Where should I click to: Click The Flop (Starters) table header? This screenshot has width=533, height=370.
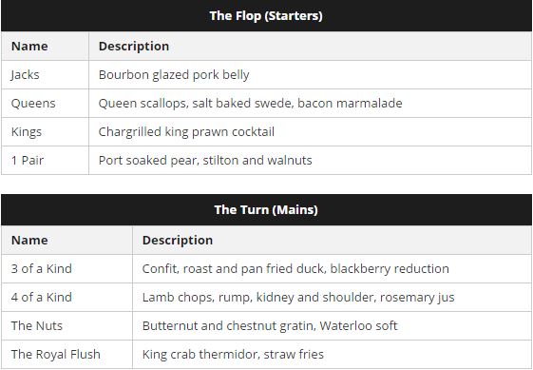266,15
